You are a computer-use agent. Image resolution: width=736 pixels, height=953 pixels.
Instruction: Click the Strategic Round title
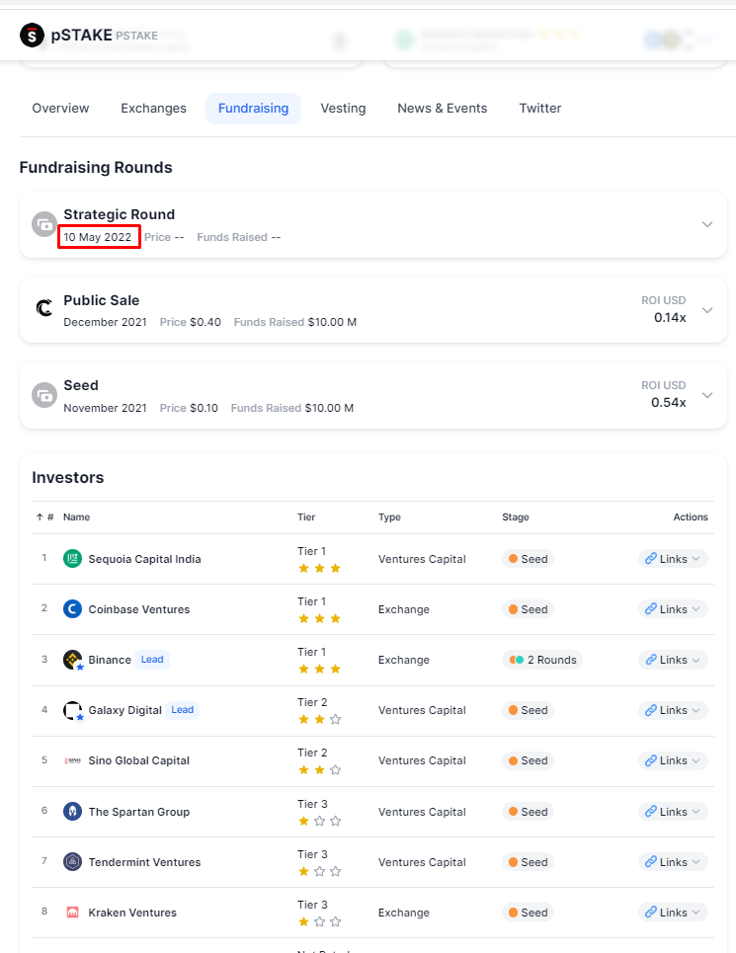120,214
